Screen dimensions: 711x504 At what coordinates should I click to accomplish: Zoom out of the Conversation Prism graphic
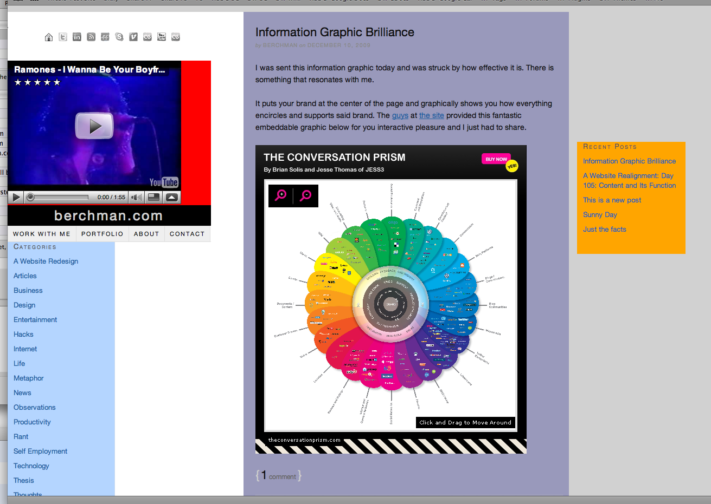[x=306, y=195]
